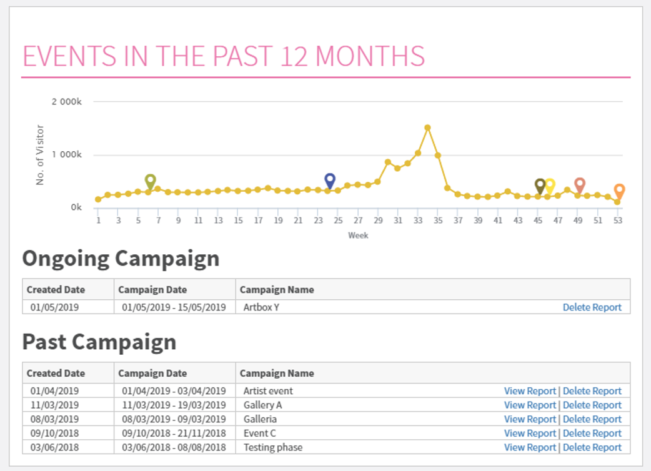Delete Report for Event C
Image resolution: width=651 pixels, height=471 pixels.
pos(592,433)
